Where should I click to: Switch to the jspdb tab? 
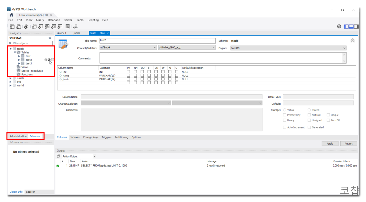pos(77,33)
